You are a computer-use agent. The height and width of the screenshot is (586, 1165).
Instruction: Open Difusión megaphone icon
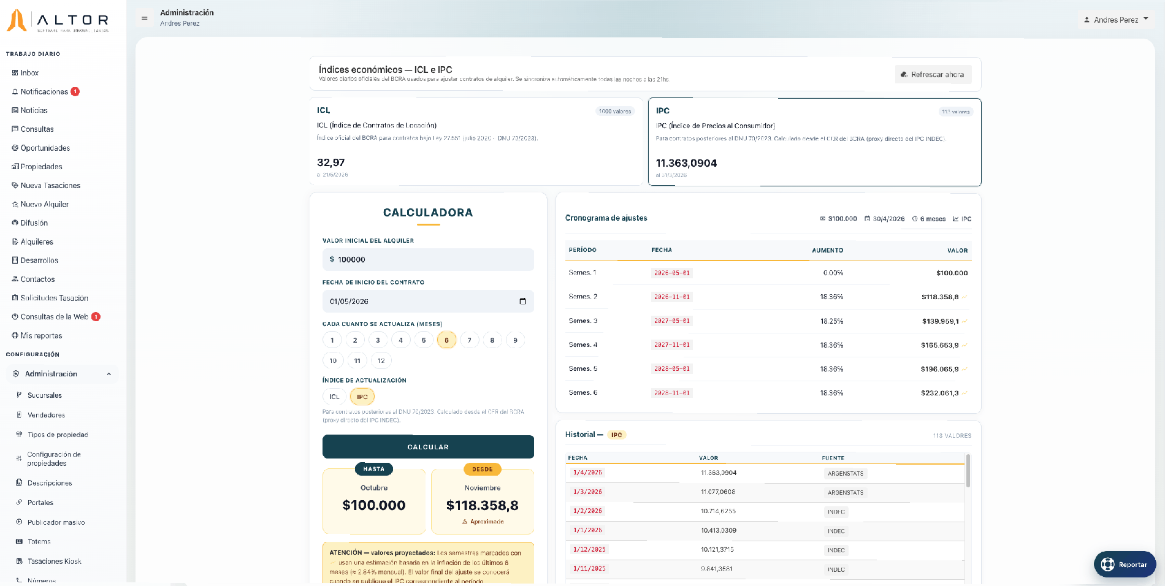[15, 223]
